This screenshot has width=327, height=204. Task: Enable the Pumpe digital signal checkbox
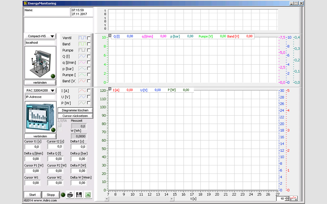click(x=89, y=50)
